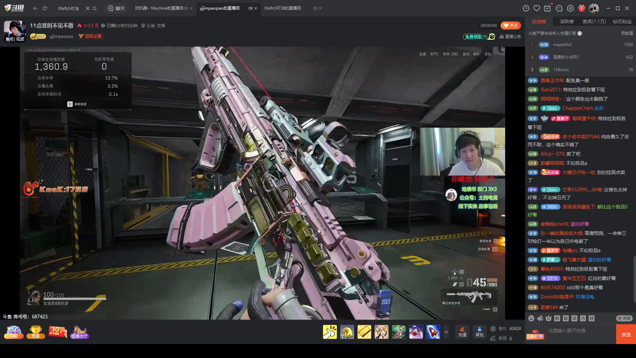Open the 钻石粉丝 tab

click(x=622, y=22)
